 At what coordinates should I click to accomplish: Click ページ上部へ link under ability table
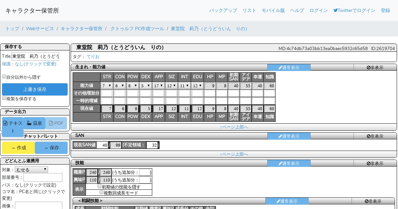point(234,127)
